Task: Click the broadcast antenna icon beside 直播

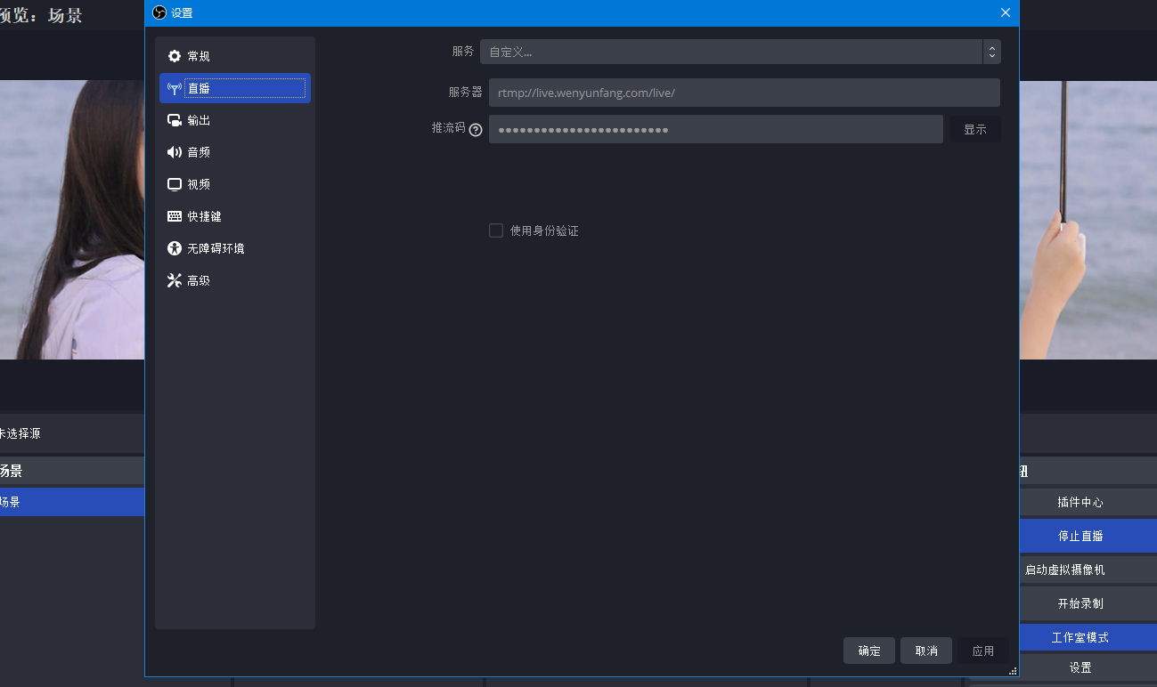Action: 175,88
